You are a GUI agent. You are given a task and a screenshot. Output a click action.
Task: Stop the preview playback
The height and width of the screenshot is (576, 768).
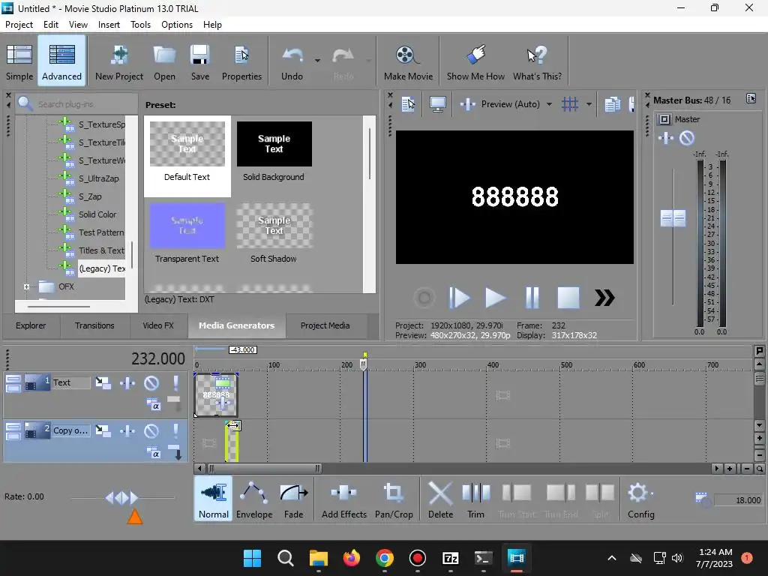tap(568, 298)
